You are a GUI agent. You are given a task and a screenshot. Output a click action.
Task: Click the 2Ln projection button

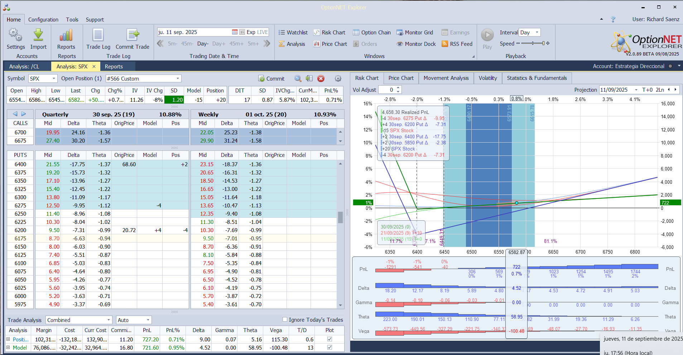pos(660,90)
